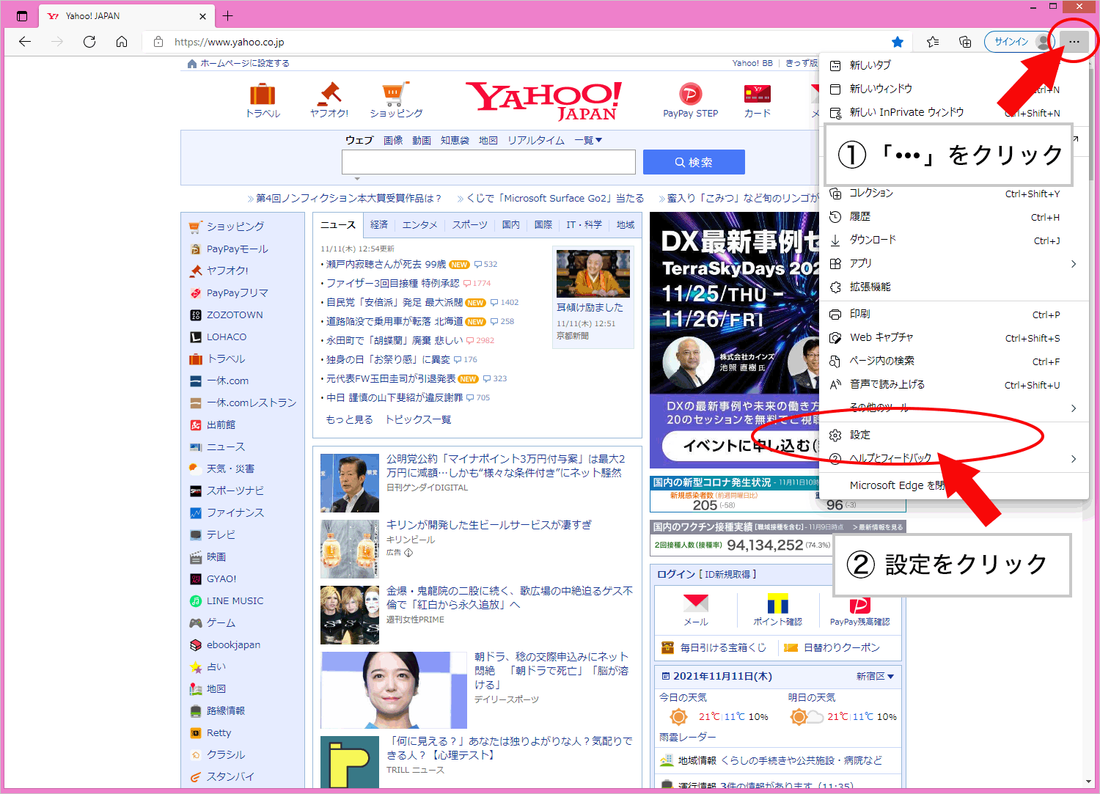
Task: Switch to the 経済 news tab
Action: pyautogui.click(x=379, y=225)
